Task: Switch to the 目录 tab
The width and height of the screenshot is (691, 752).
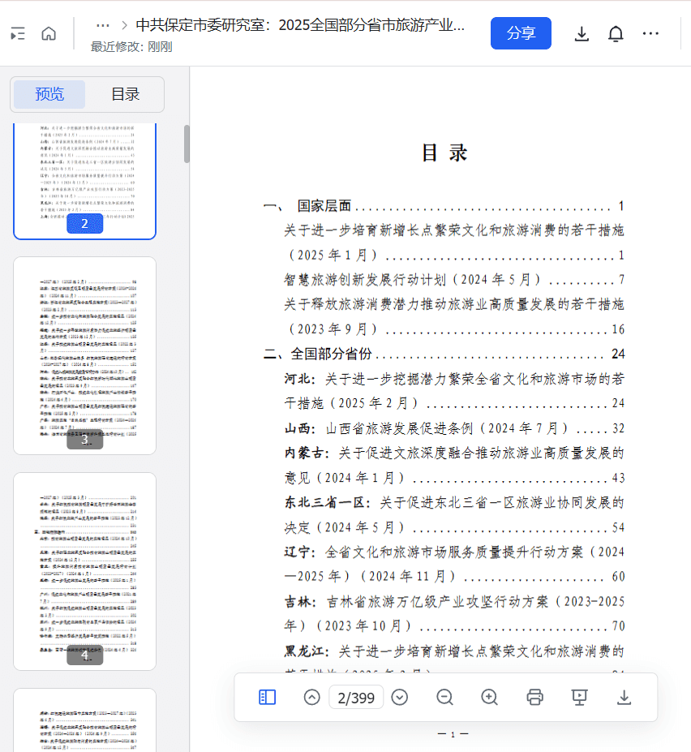Action: click(126, 94)
